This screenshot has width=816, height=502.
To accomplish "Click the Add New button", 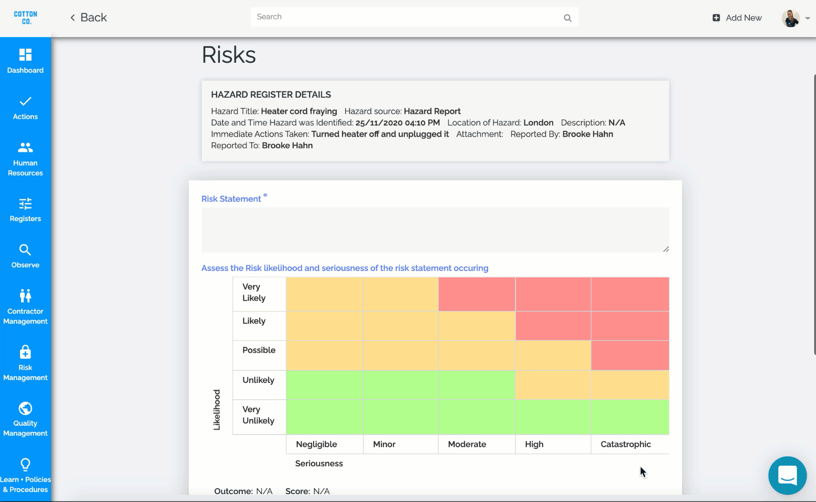I will pos(737,18).
